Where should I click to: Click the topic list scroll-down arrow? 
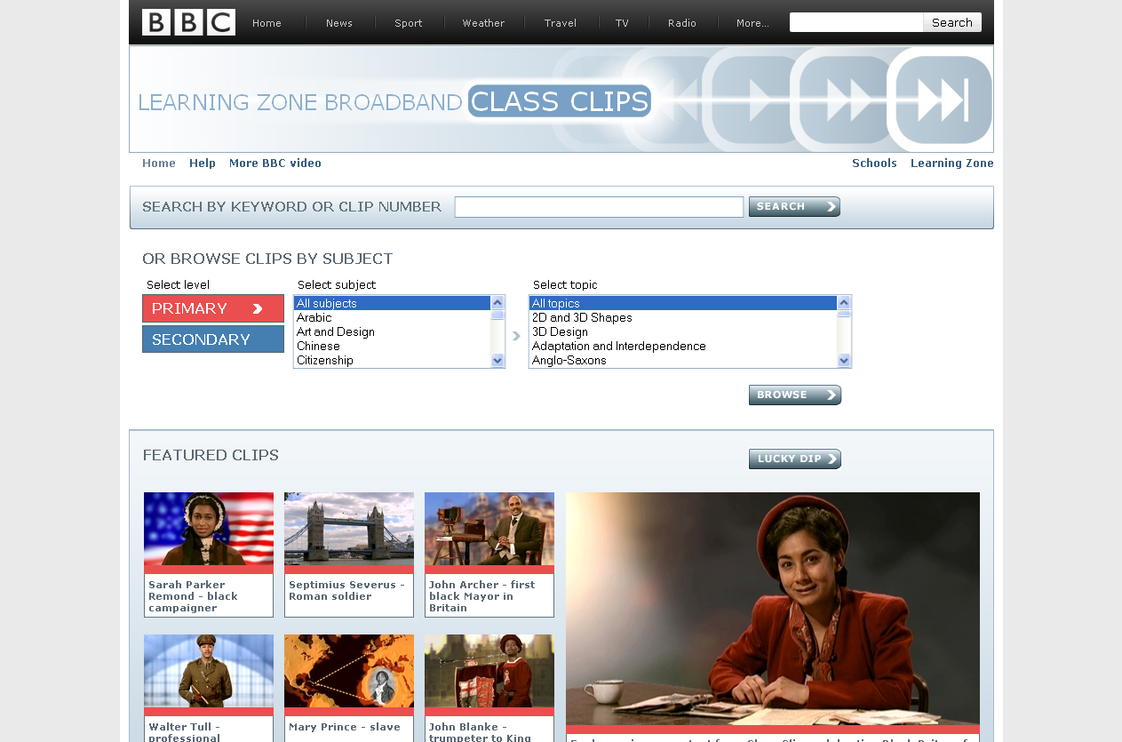click(844, 360)
